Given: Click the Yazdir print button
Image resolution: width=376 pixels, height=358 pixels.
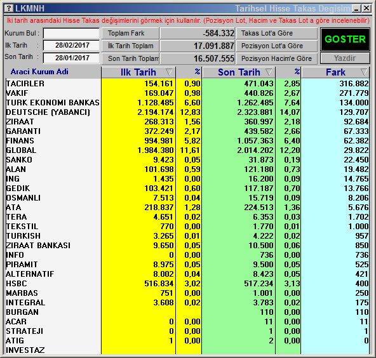Looking at the screenshot, I should coord(345,58).
